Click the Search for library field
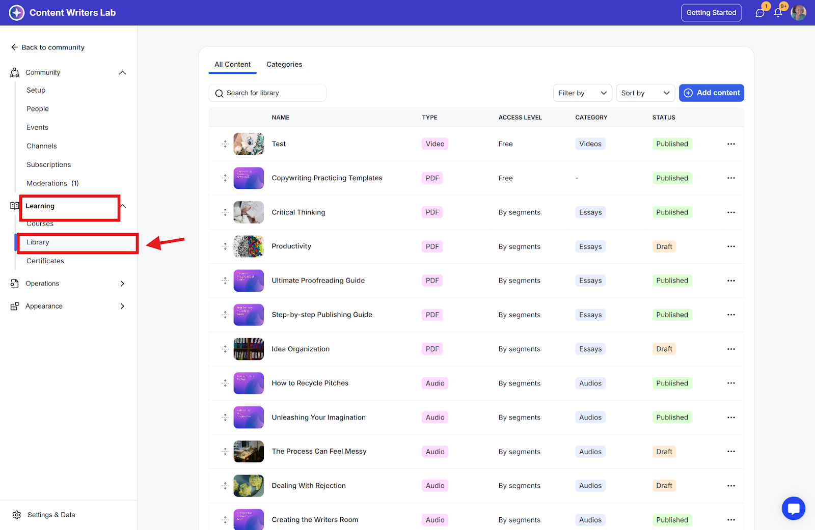Screen dimensions: 815x530 coord(267,93)
